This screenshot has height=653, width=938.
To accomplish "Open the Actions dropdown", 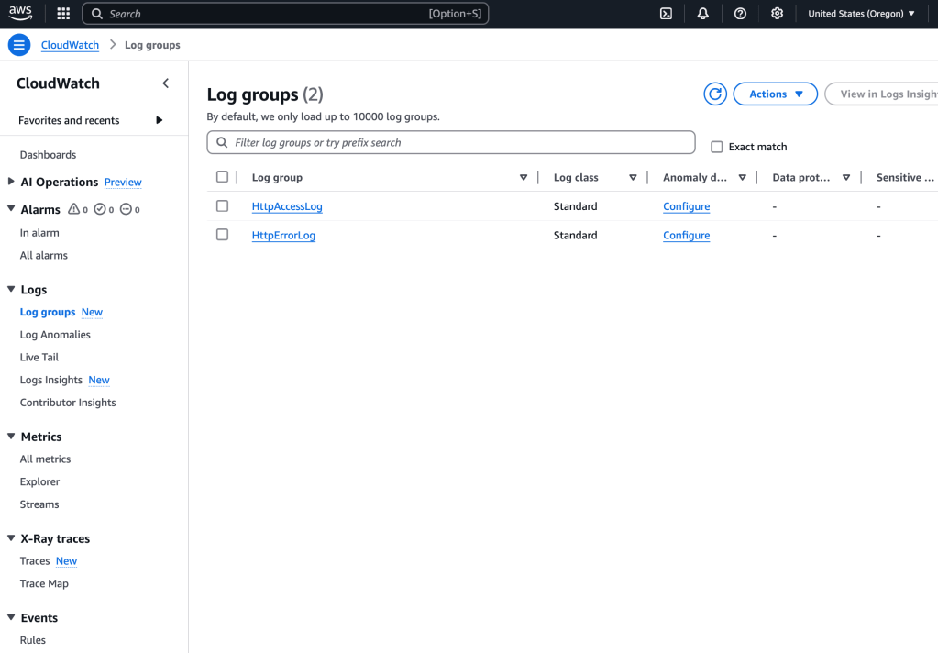I will 775,94.
